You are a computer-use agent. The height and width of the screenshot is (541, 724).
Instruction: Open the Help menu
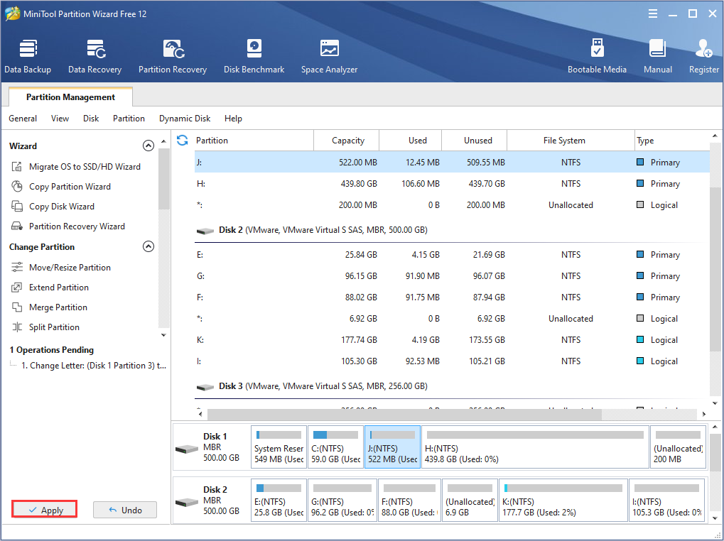pos(233,119)
